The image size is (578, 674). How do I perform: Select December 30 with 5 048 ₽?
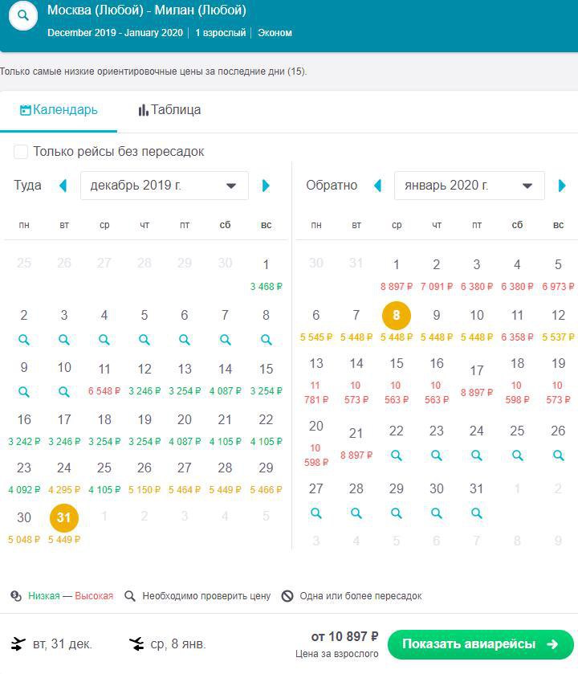click(24, 527)
